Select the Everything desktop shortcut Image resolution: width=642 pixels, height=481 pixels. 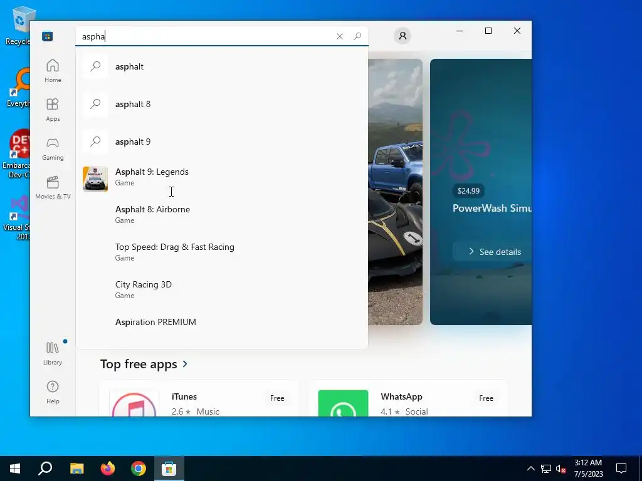pyautogui.click(x=18, y=88)
